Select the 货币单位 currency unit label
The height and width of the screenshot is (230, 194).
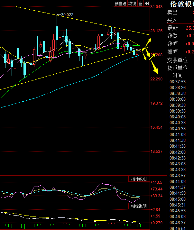click(177, 68)
